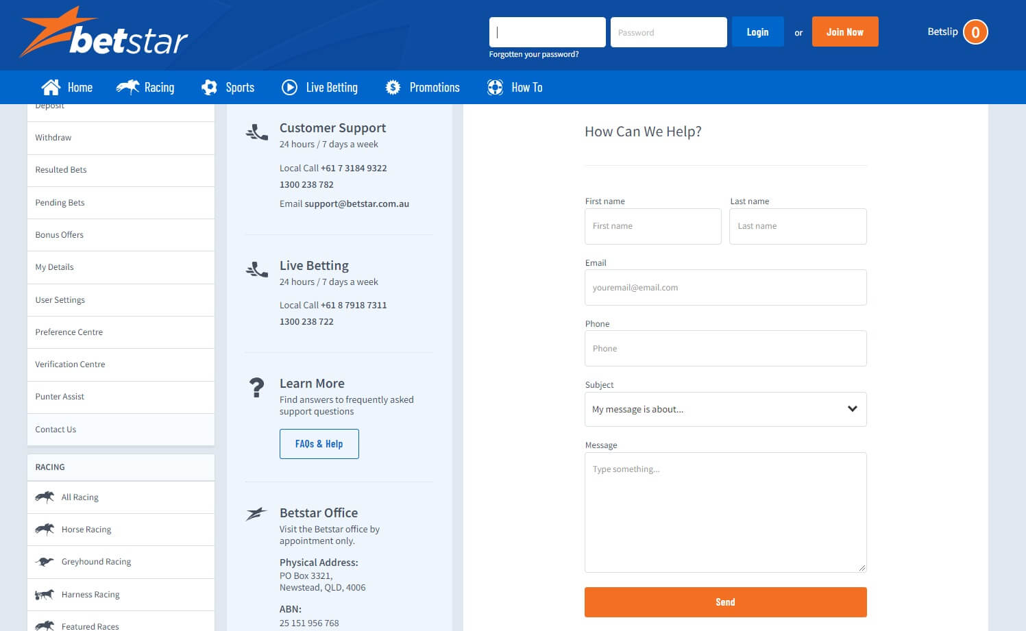
Task: Click the Greyhound Racing dog icon
Action: [45, 562]
